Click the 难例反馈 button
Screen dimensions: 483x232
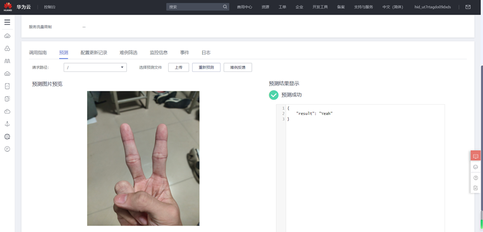coord(238,67)
